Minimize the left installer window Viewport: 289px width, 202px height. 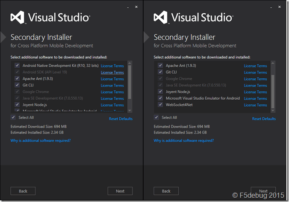pos(128,7)
